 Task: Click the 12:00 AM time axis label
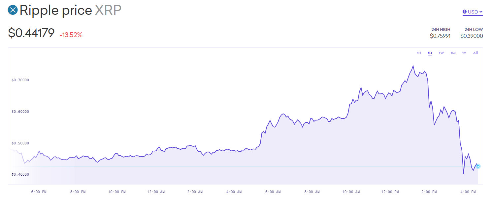point(156,192)
